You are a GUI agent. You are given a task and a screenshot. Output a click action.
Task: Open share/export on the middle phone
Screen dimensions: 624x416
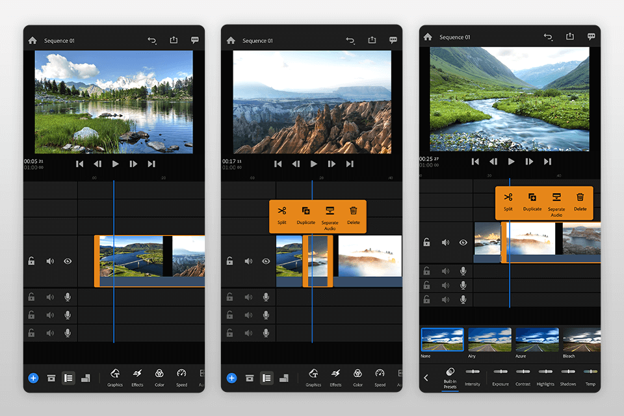tap(372, 40)
